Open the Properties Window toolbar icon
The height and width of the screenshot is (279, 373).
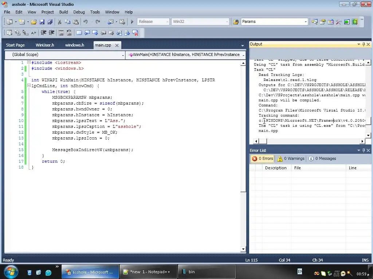pos(323,22)
